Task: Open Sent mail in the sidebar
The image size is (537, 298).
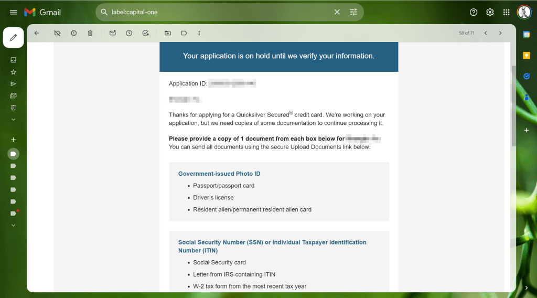Action: [x=13, y=84]
